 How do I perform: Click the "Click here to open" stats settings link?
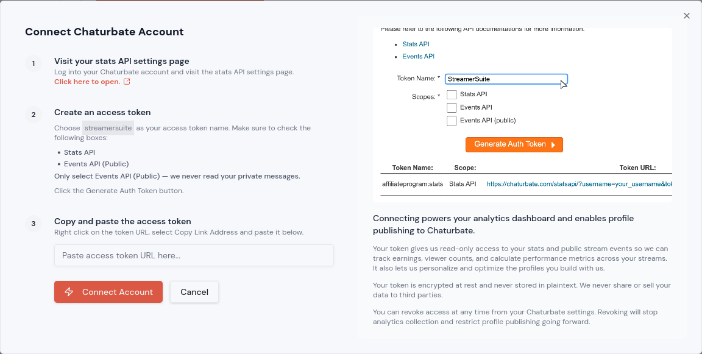click(x=87, y=82)
